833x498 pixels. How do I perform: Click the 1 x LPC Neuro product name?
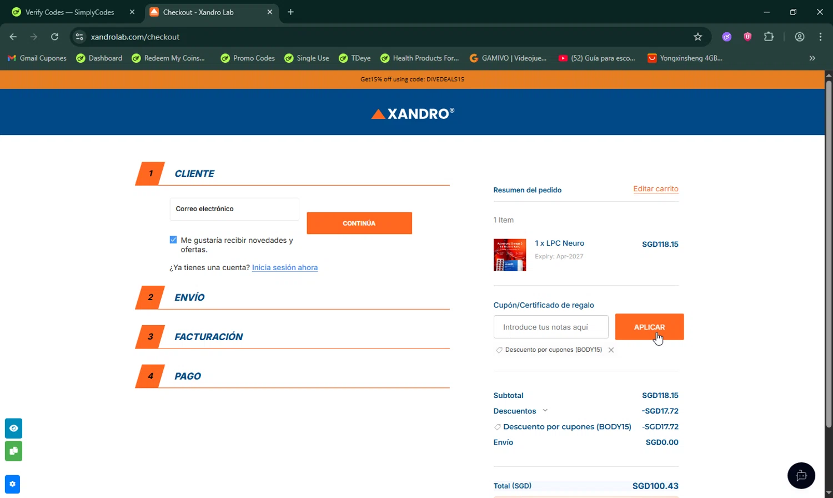[x=559, y=243]
